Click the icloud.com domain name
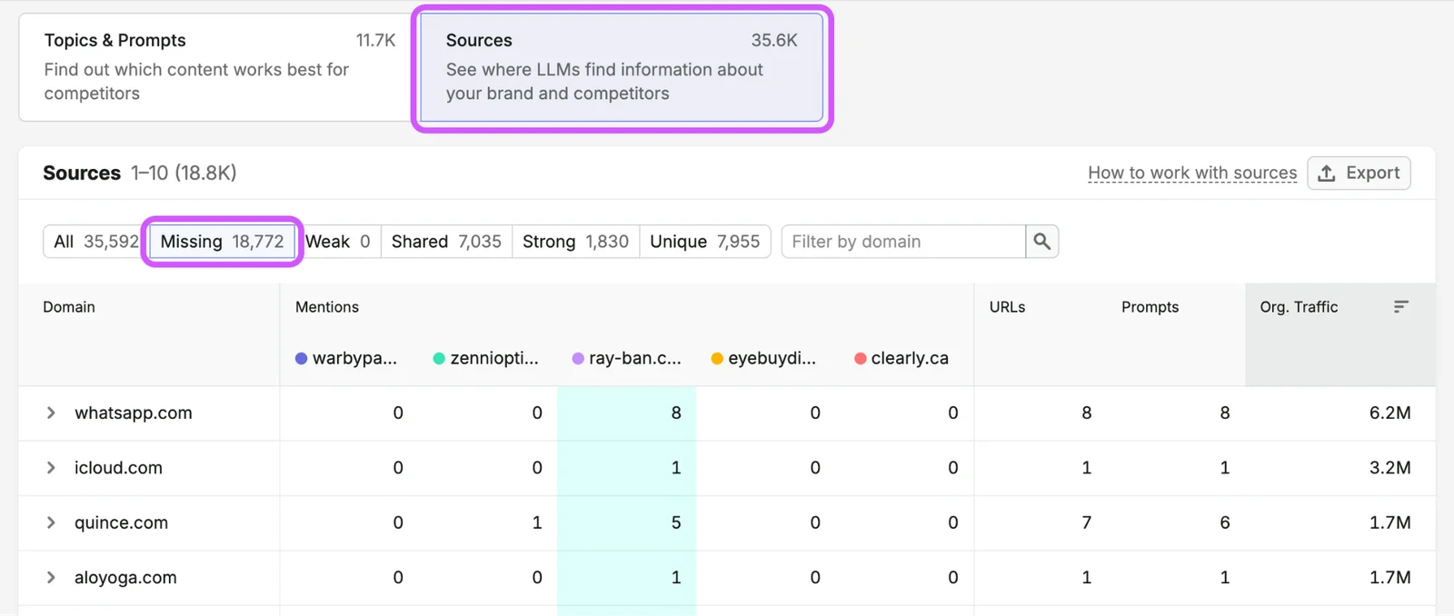1454x616 pixels. click(118, 468)
